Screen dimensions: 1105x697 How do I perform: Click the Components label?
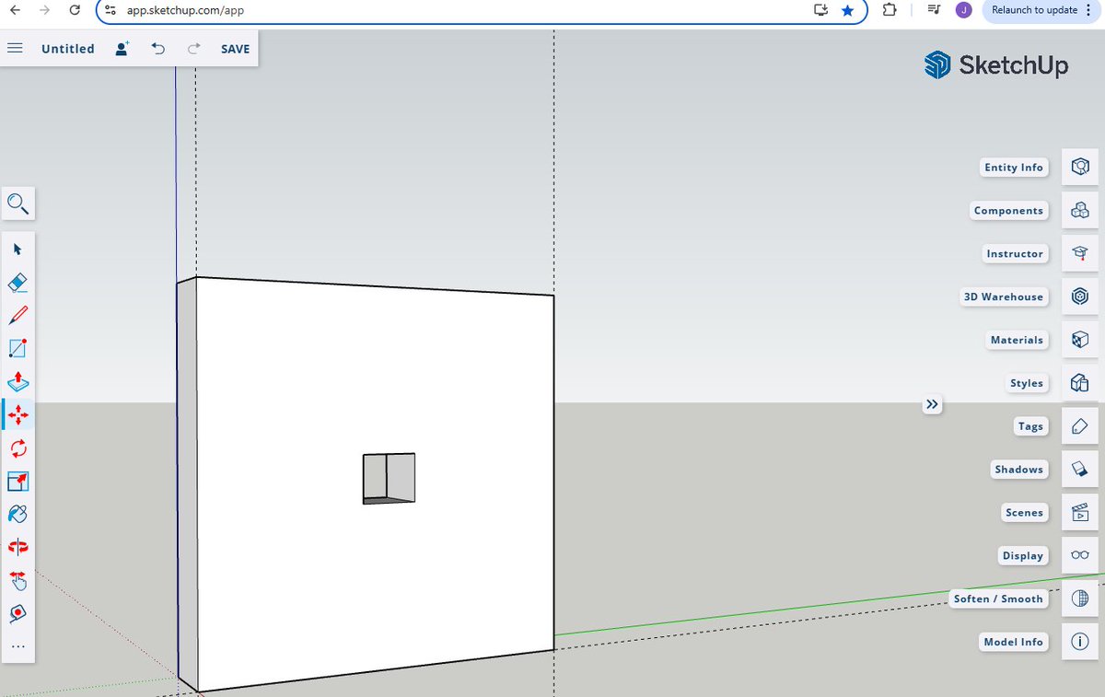click(x=1009, y=211)
